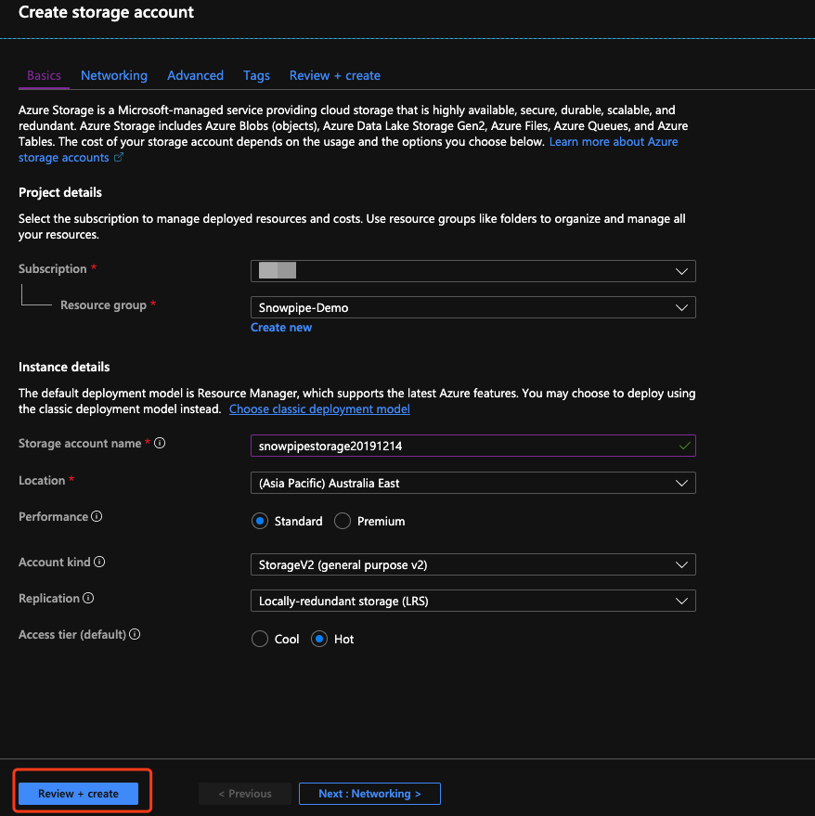Click the Instance details heading

click(64, 367)
